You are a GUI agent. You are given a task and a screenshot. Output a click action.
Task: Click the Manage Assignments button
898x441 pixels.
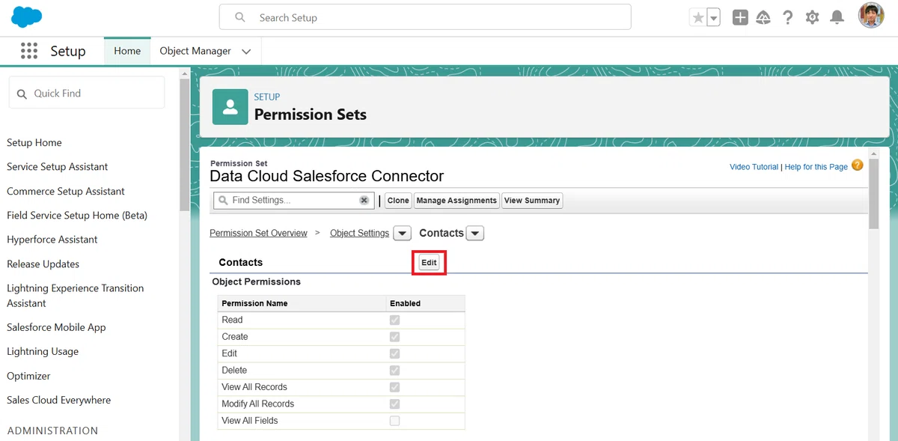[456, 201]
